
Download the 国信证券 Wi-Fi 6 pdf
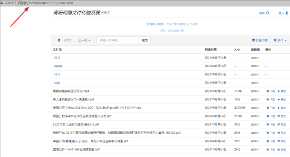point(271,150)
